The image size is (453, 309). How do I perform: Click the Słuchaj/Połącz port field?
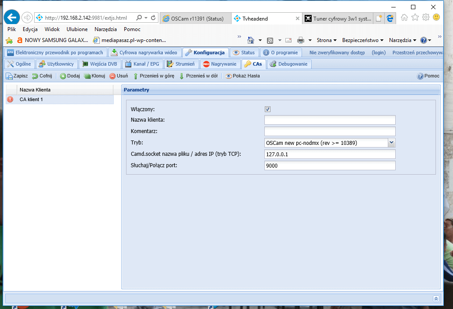click(x=330, y=165)
